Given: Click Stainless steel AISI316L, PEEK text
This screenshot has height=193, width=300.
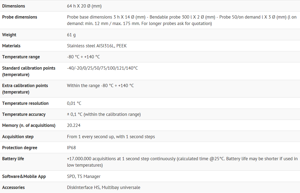Looking at the screenshot, I should tap(97, 46).
